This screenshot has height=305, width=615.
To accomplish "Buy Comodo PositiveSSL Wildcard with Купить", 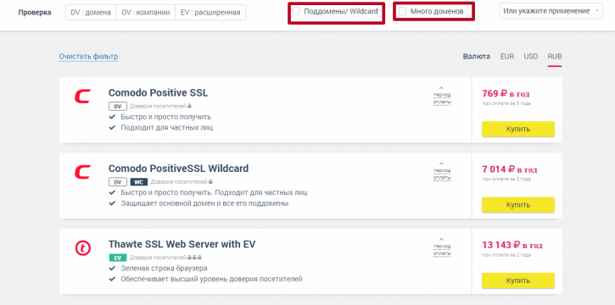I will (518, 205).
